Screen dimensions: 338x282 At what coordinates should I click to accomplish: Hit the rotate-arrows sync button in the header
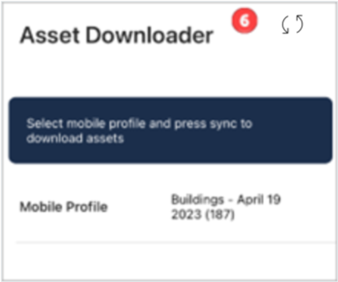[292, 24]
